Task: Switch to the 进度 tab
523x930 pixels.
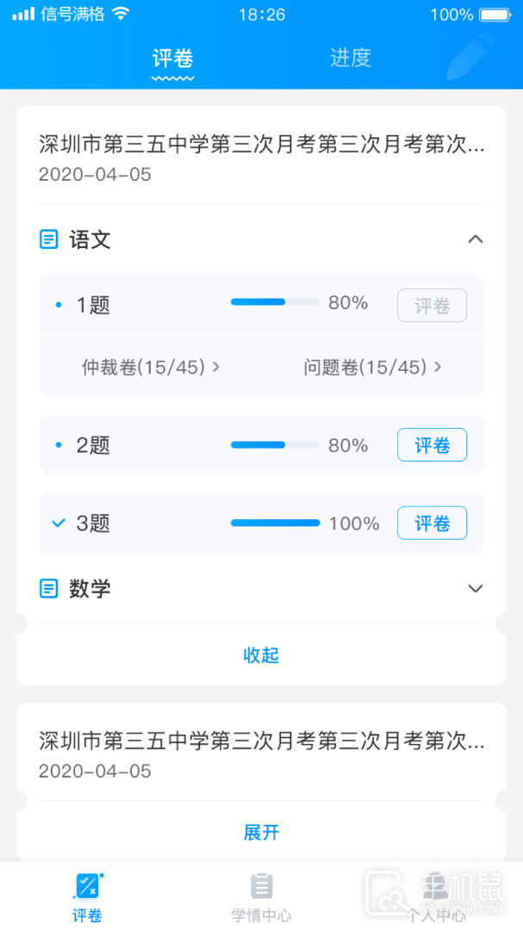Action: (x=350, y=58)
